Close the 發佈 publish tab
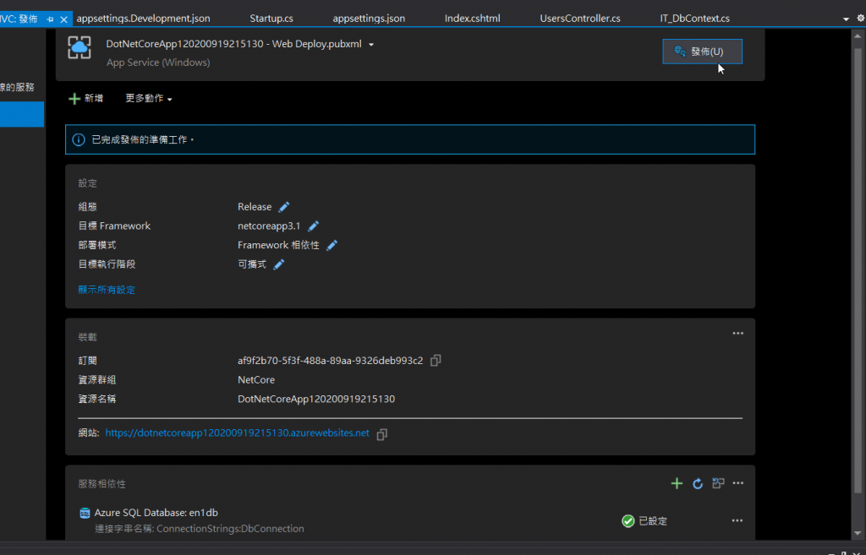The width and height of the screenshot is (866, 555). pyautogui.click(x=63, y=19)
